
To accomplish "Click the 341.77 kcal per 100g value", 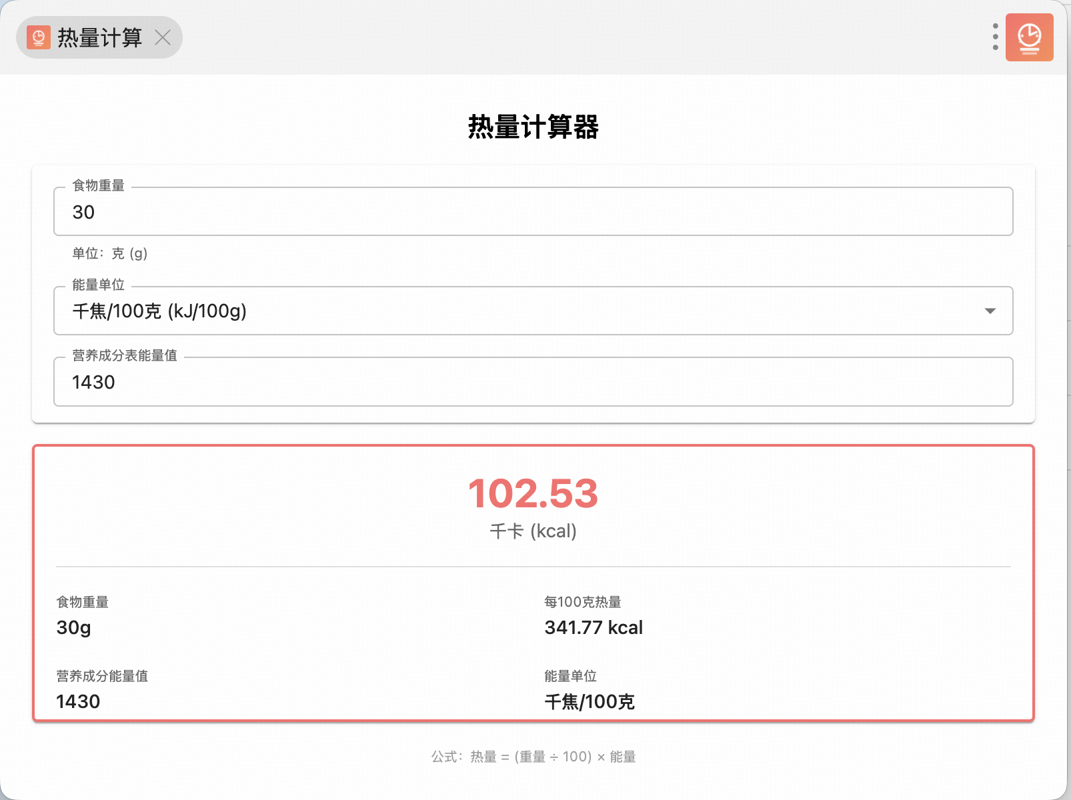I will pyautogui.click(x=594, y=628).
